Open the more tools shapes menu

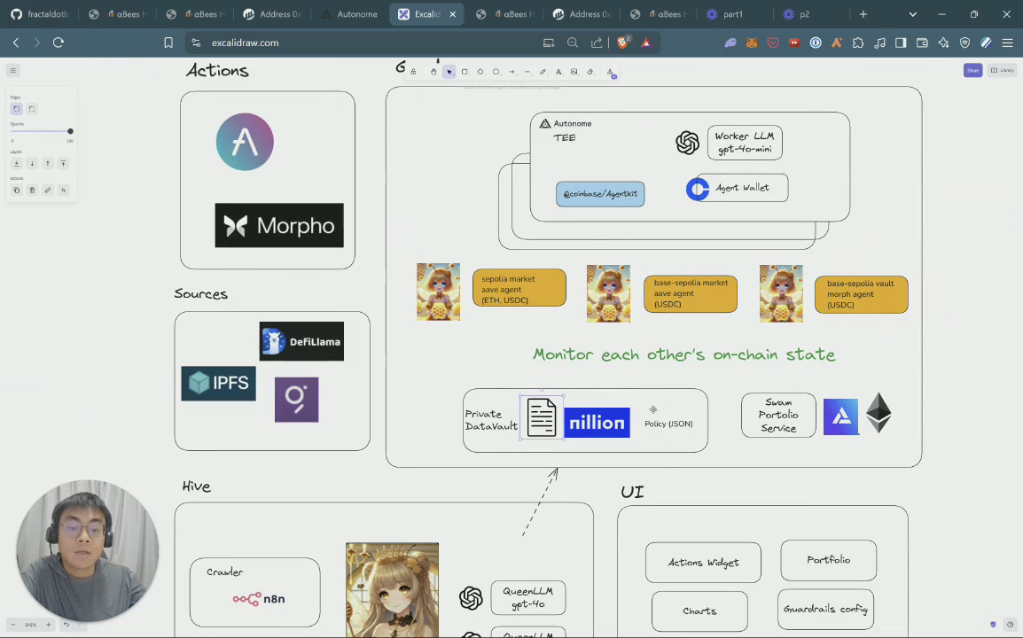click(611, 73)
